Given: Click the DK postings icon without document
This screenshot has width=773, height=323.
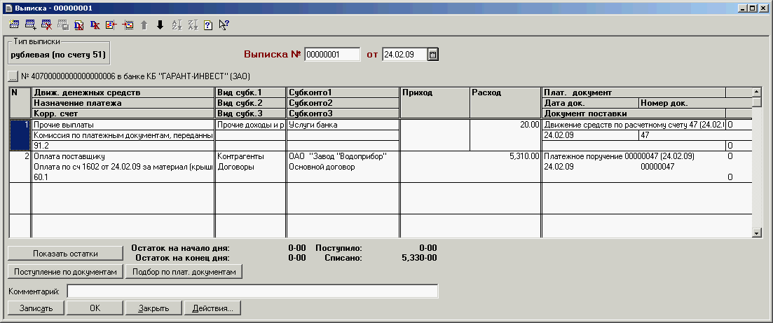Looking at the screenshot, I should pyautogui.click(x=95, y=25).
